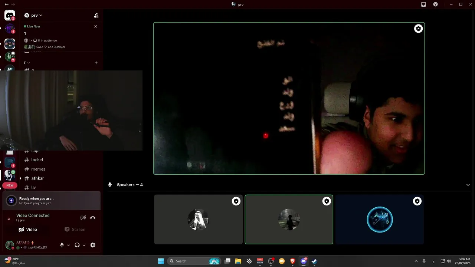
Task: Open microphone input options arrow
Action: coord(68,245)
